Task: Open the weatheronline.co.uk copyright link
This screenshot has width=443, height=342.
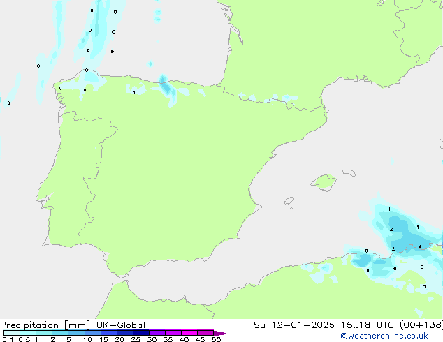Action: click(x=384, y=336)
